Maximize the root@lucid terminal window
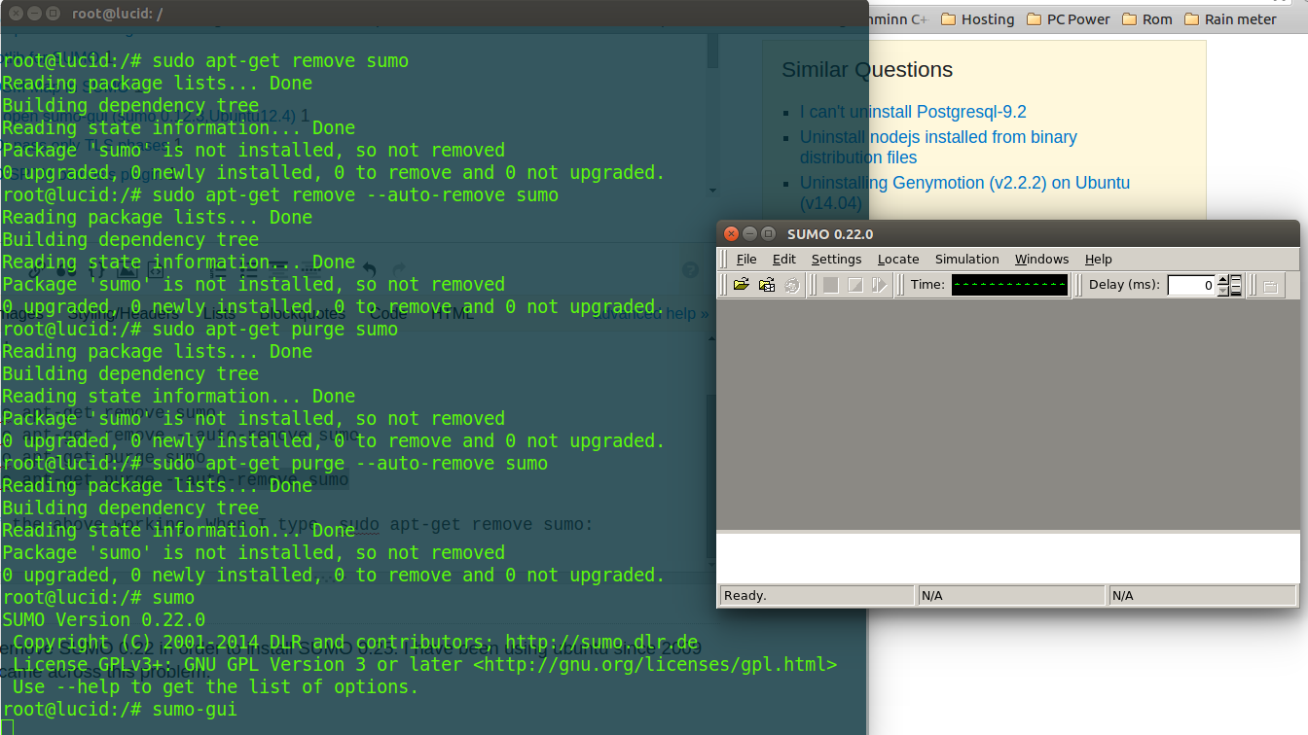The image size is (1308, 735). [x=53, y=14]
